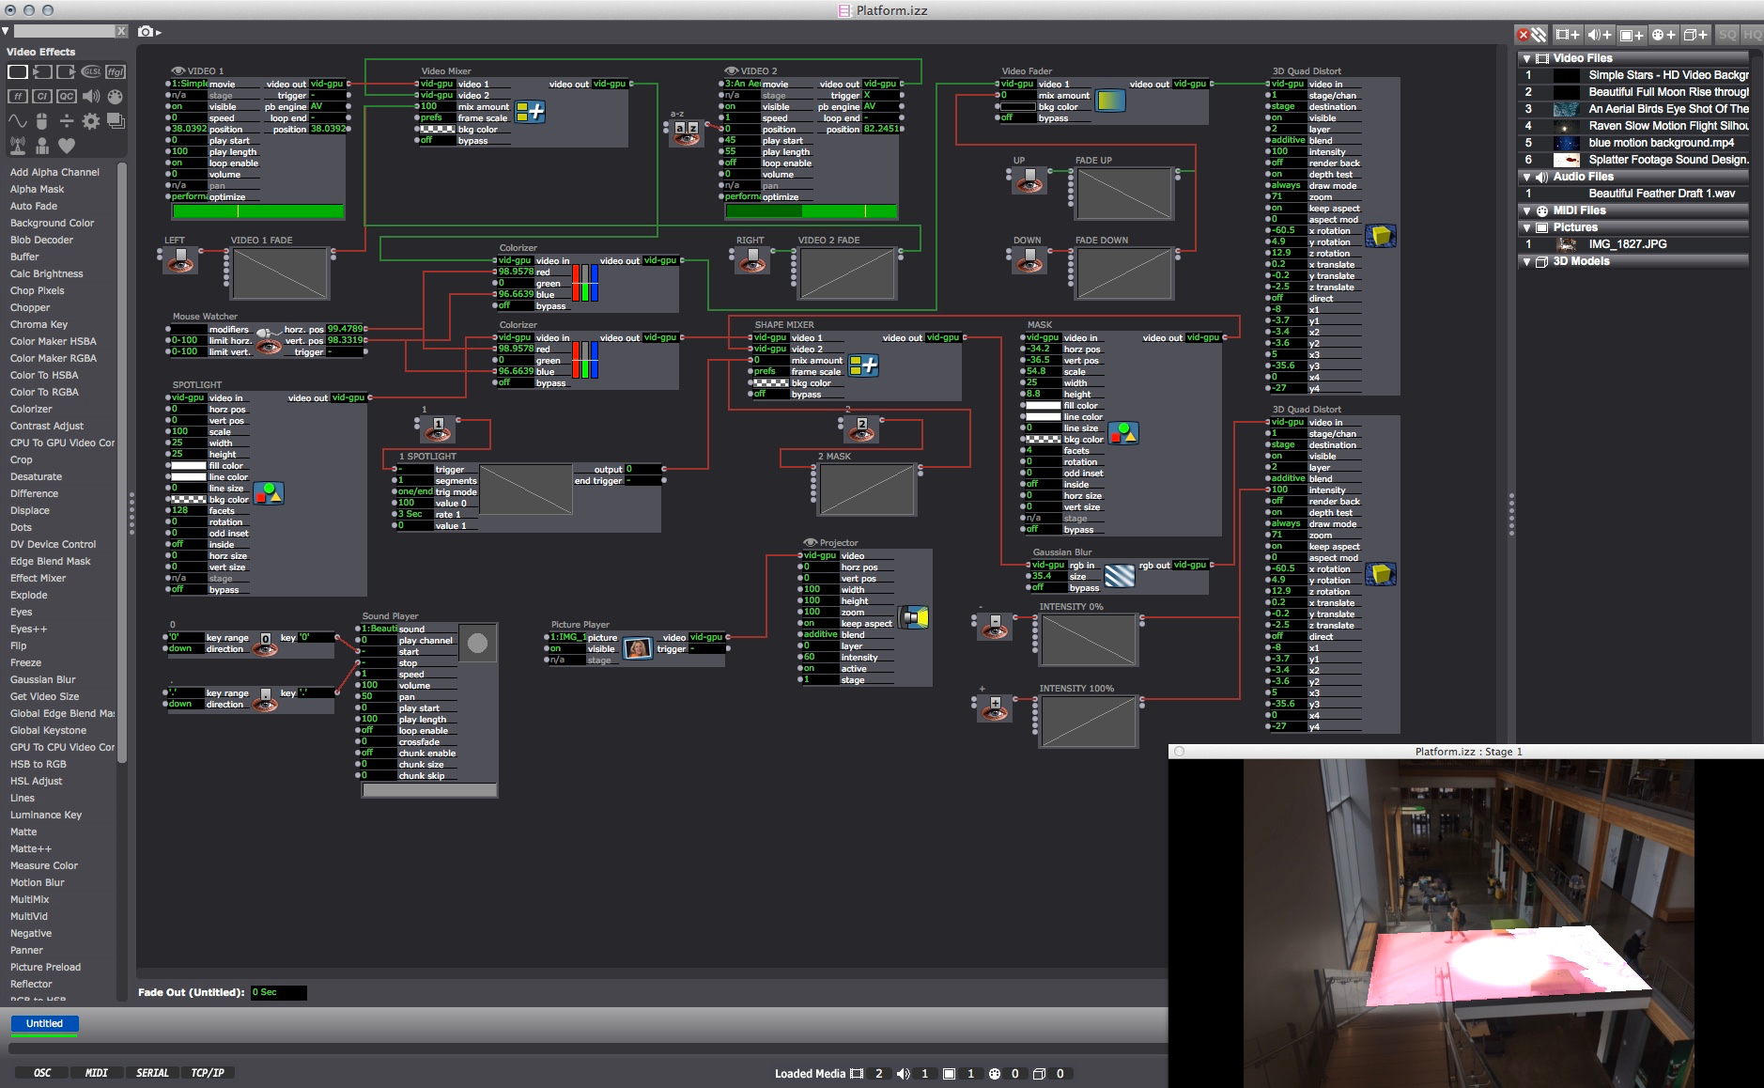Click the Video 1 green playback progress bar
This screenshot has width=1764, height=1088.
(x=257, y=211)
